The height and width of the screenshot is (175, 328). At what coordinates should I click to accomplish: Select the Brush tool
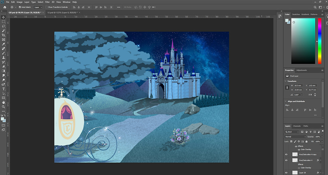point(3,53)
